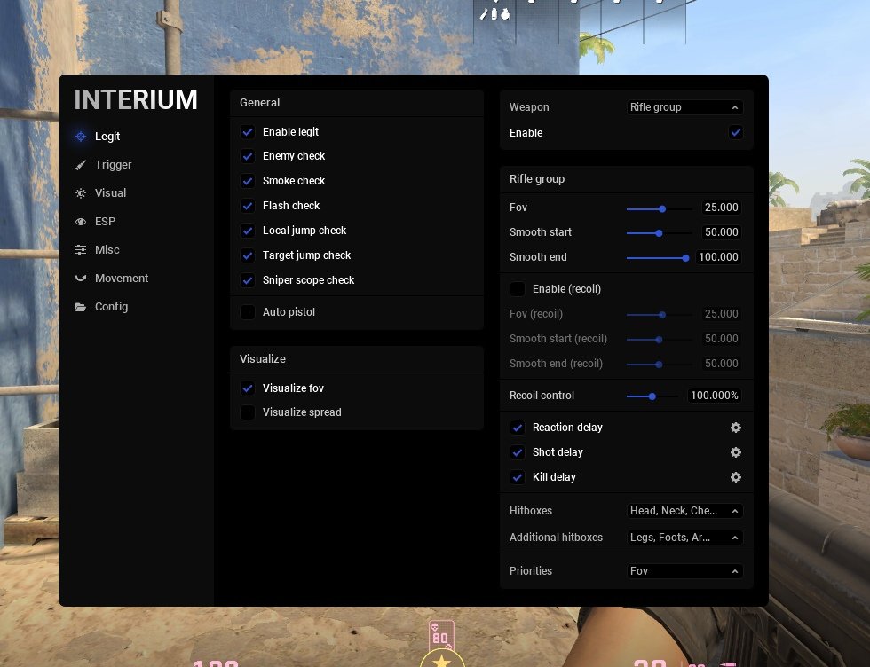
Task: Select the ESP tab label
Action: pyautogui.click(x=106, y=221)
